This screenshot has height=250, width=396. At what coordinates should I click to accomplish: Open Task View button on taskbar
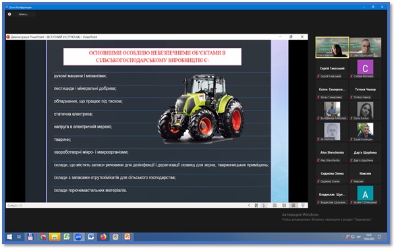[x=19, y=237]
